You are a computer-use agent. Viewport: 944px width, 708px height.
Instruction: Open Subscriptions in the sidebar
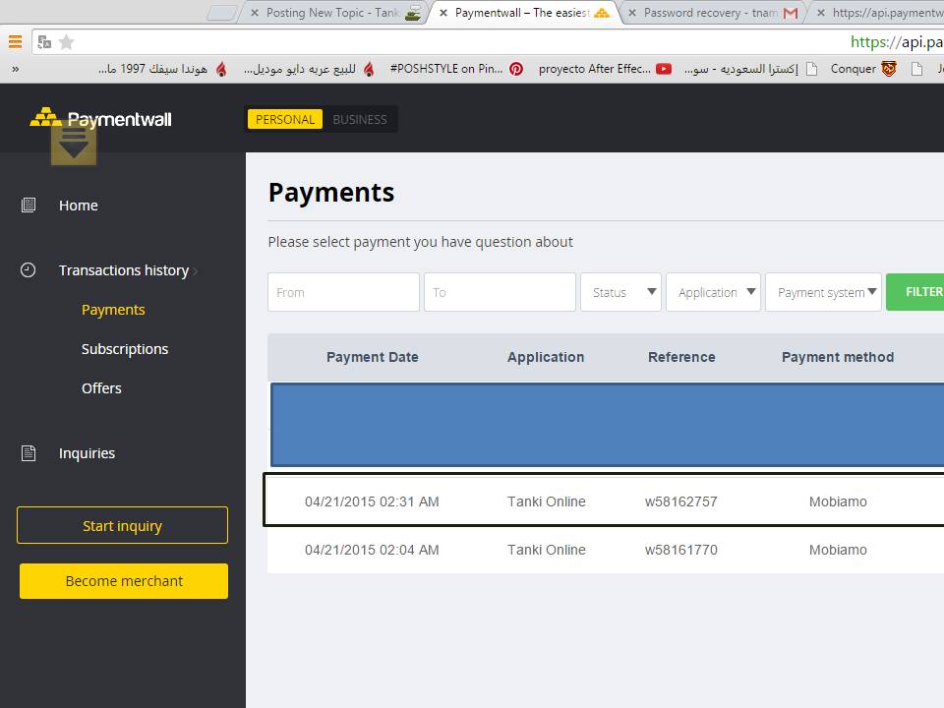coord(125,349)
